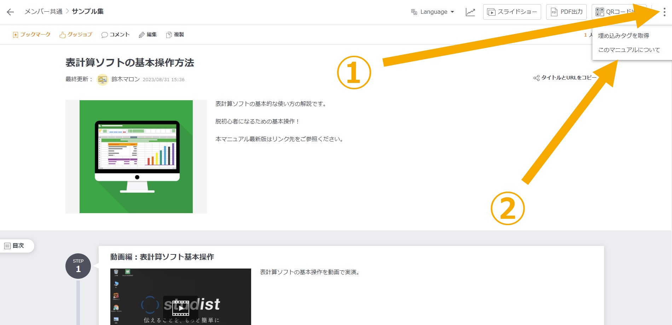Open the three-dot more options menu
This screenshot has width=672, height=325.
tap(664, 12)
